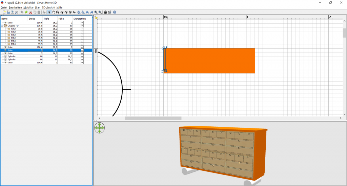Image resolution: width=347 pixels, height=186 pixels.
Task: Click the Zoom in magnifier icon
Action: click(x=96, y=12)
